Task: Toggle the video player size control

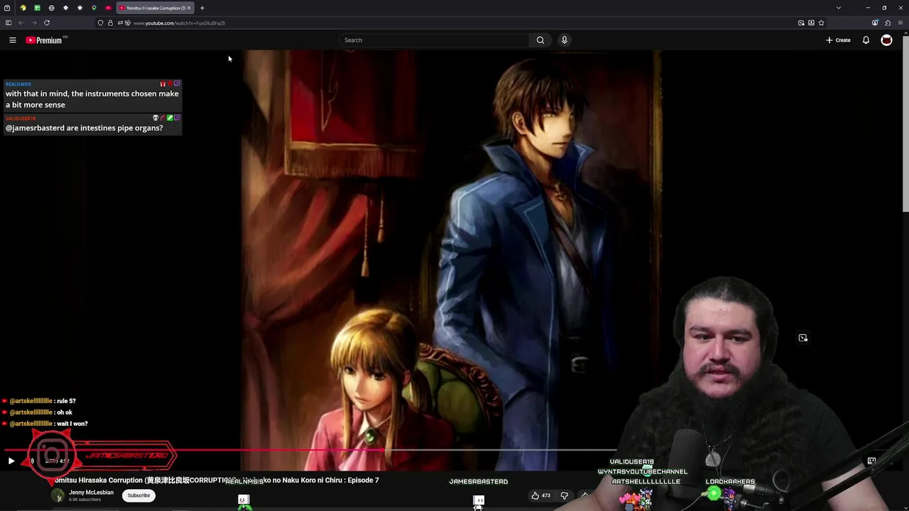Action: [x=871, y=461]
